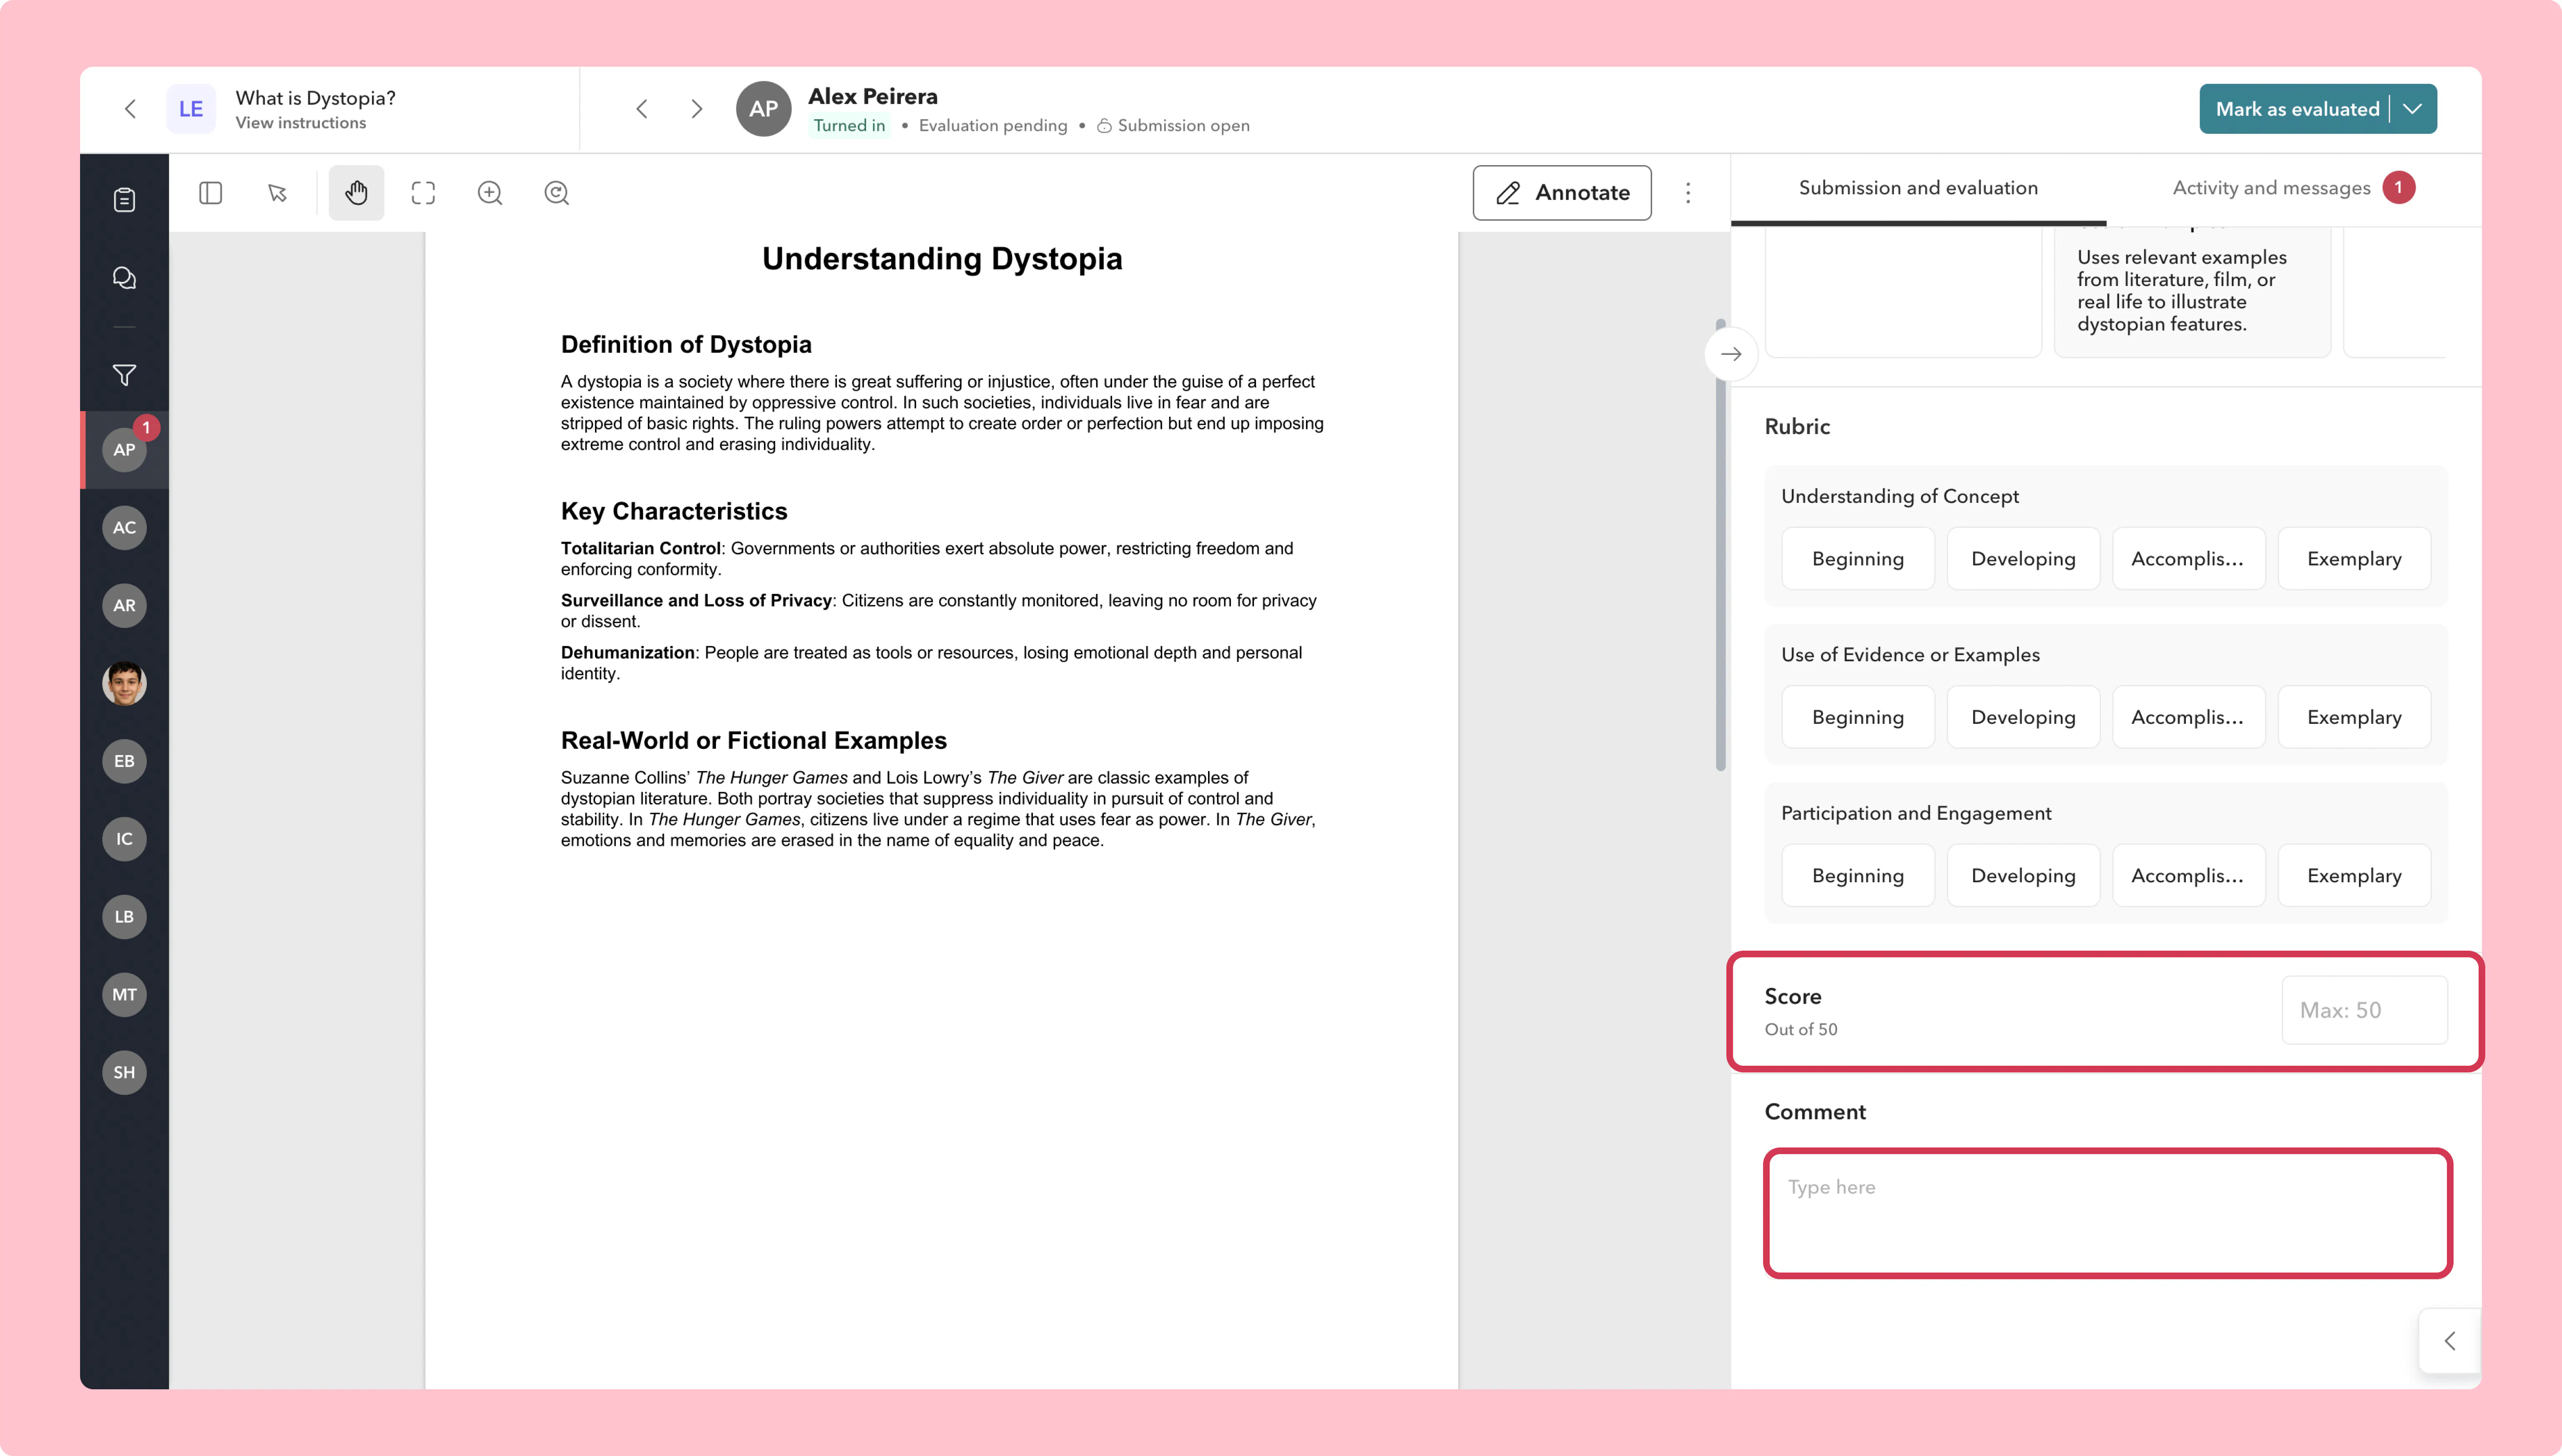2562x1456 pixels.
Task: Click the Evaluation pending status text
Action: [x=993, y=126]
